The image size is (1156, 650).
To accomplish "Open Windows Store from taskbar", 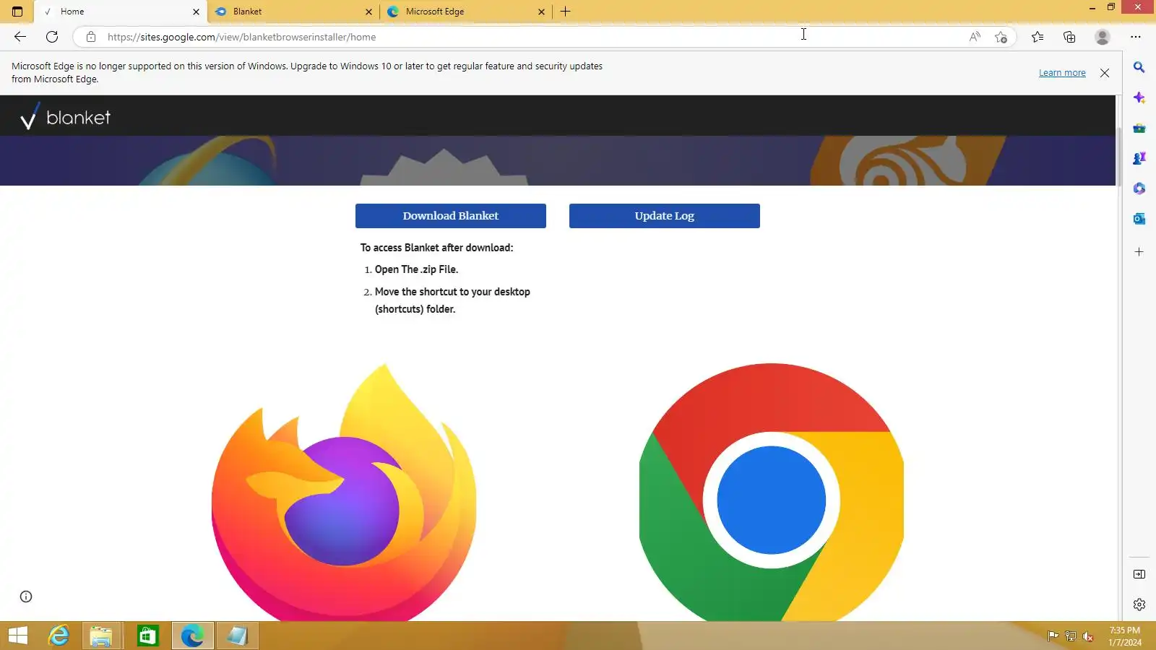I will (x=147, y=636).
